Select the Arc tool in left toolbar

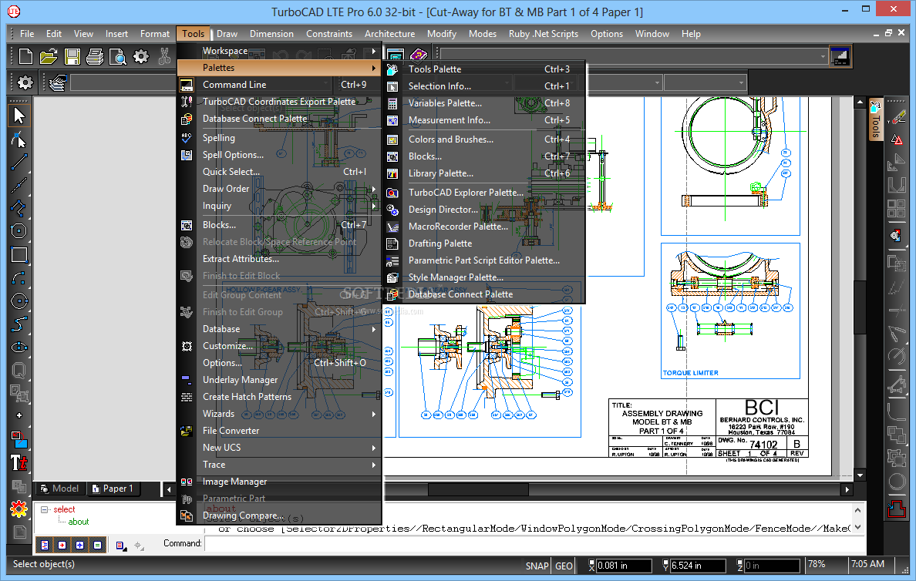tap(19, 278)
